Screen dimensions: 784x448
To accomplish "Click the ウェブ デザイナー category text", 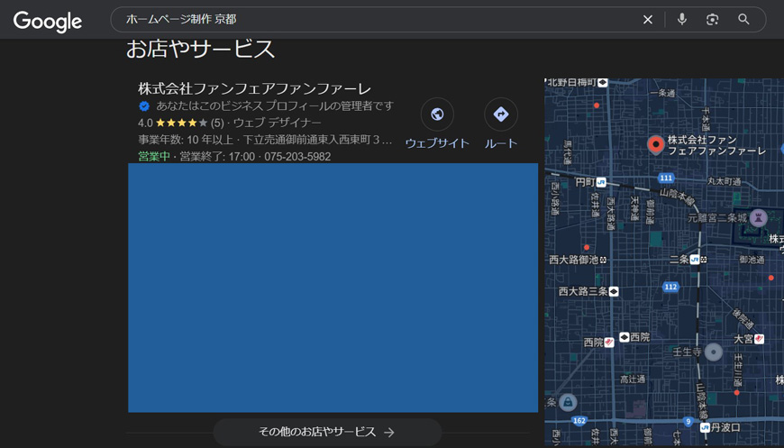I will [277, 123].
